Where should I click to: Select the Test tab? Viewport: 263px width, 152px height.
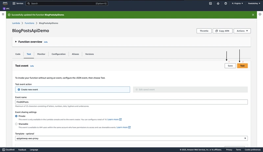tap(29, 54)
